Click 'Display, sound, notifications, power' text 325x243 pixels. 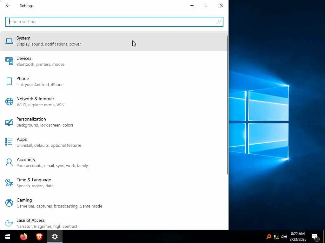coord(49,44)
